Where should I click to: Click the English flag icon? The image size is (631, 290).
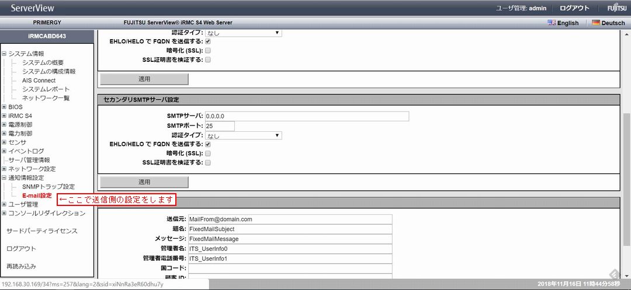pos(551,23)
